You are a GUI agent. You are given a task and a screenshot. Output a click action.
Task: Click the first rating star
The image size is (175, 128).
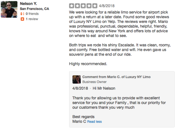(72, 6)
